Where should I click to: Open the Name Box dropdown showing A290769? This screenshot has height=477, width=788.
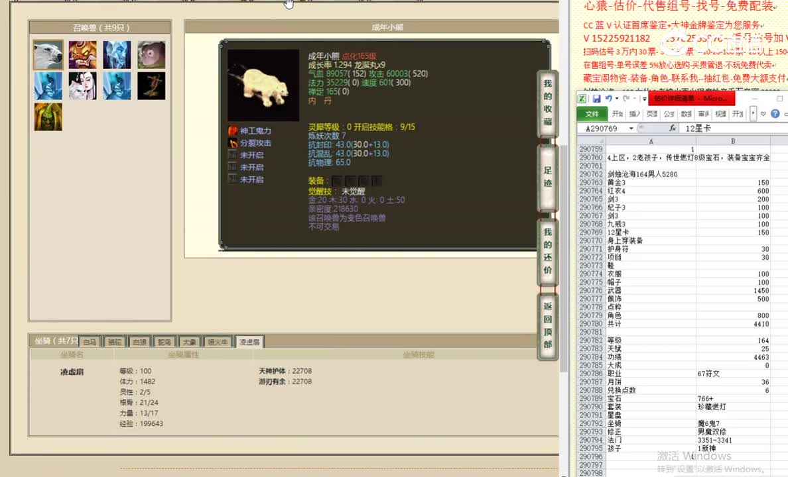[x=631, y=128]
